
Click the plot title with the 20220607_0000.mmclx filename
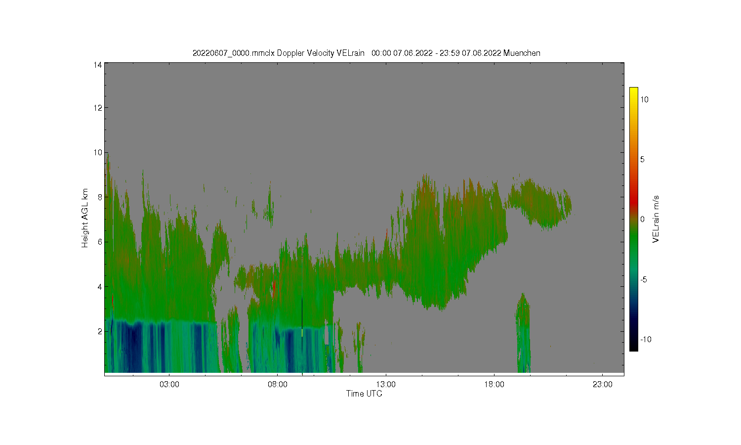366,53
